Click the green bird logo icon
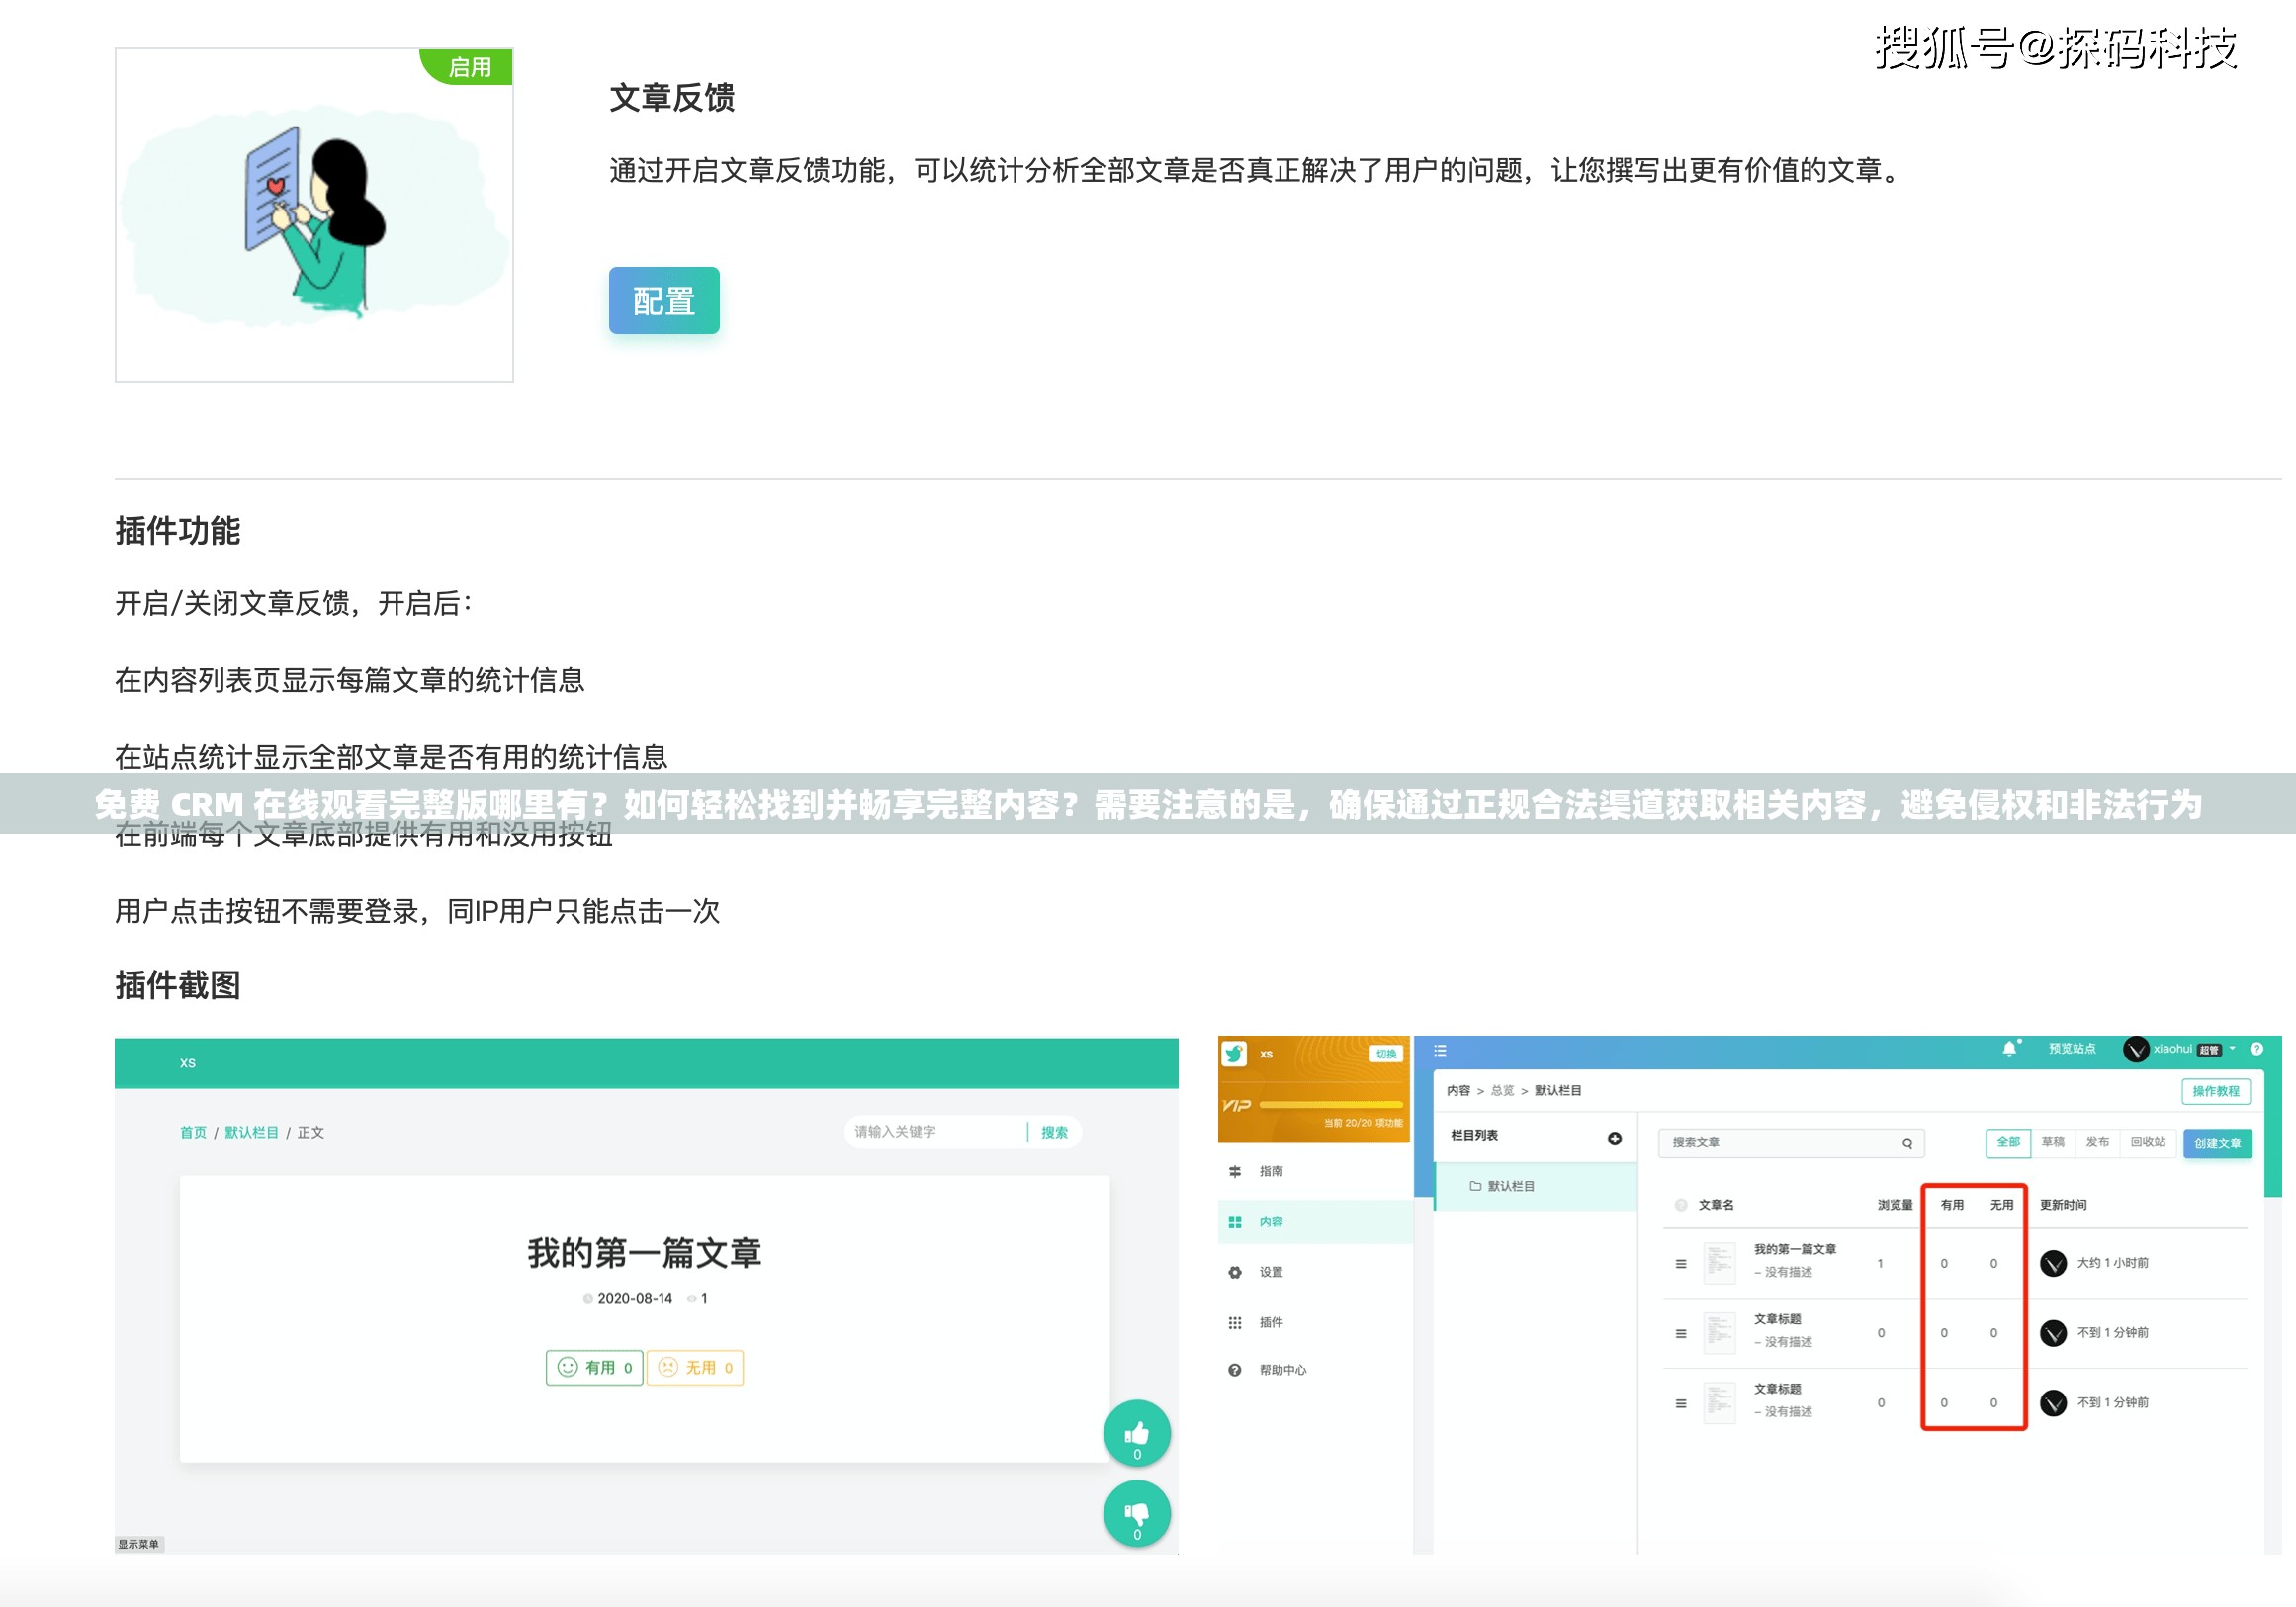2296x1607 pixels. pos(1235,1054)
